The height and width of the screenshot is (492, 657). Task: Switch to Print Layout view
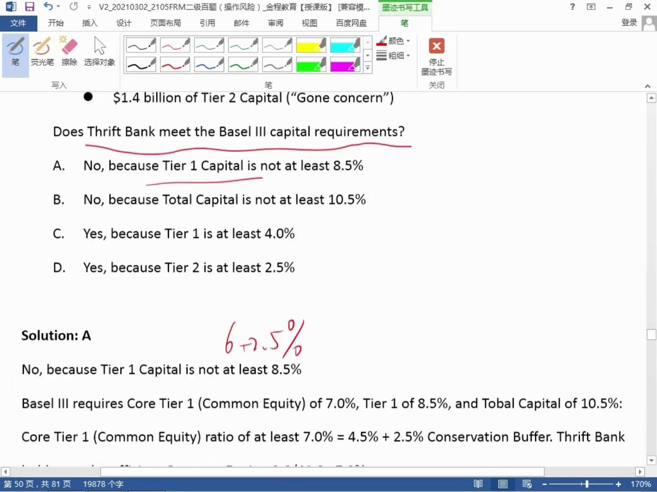pos(503,484)
